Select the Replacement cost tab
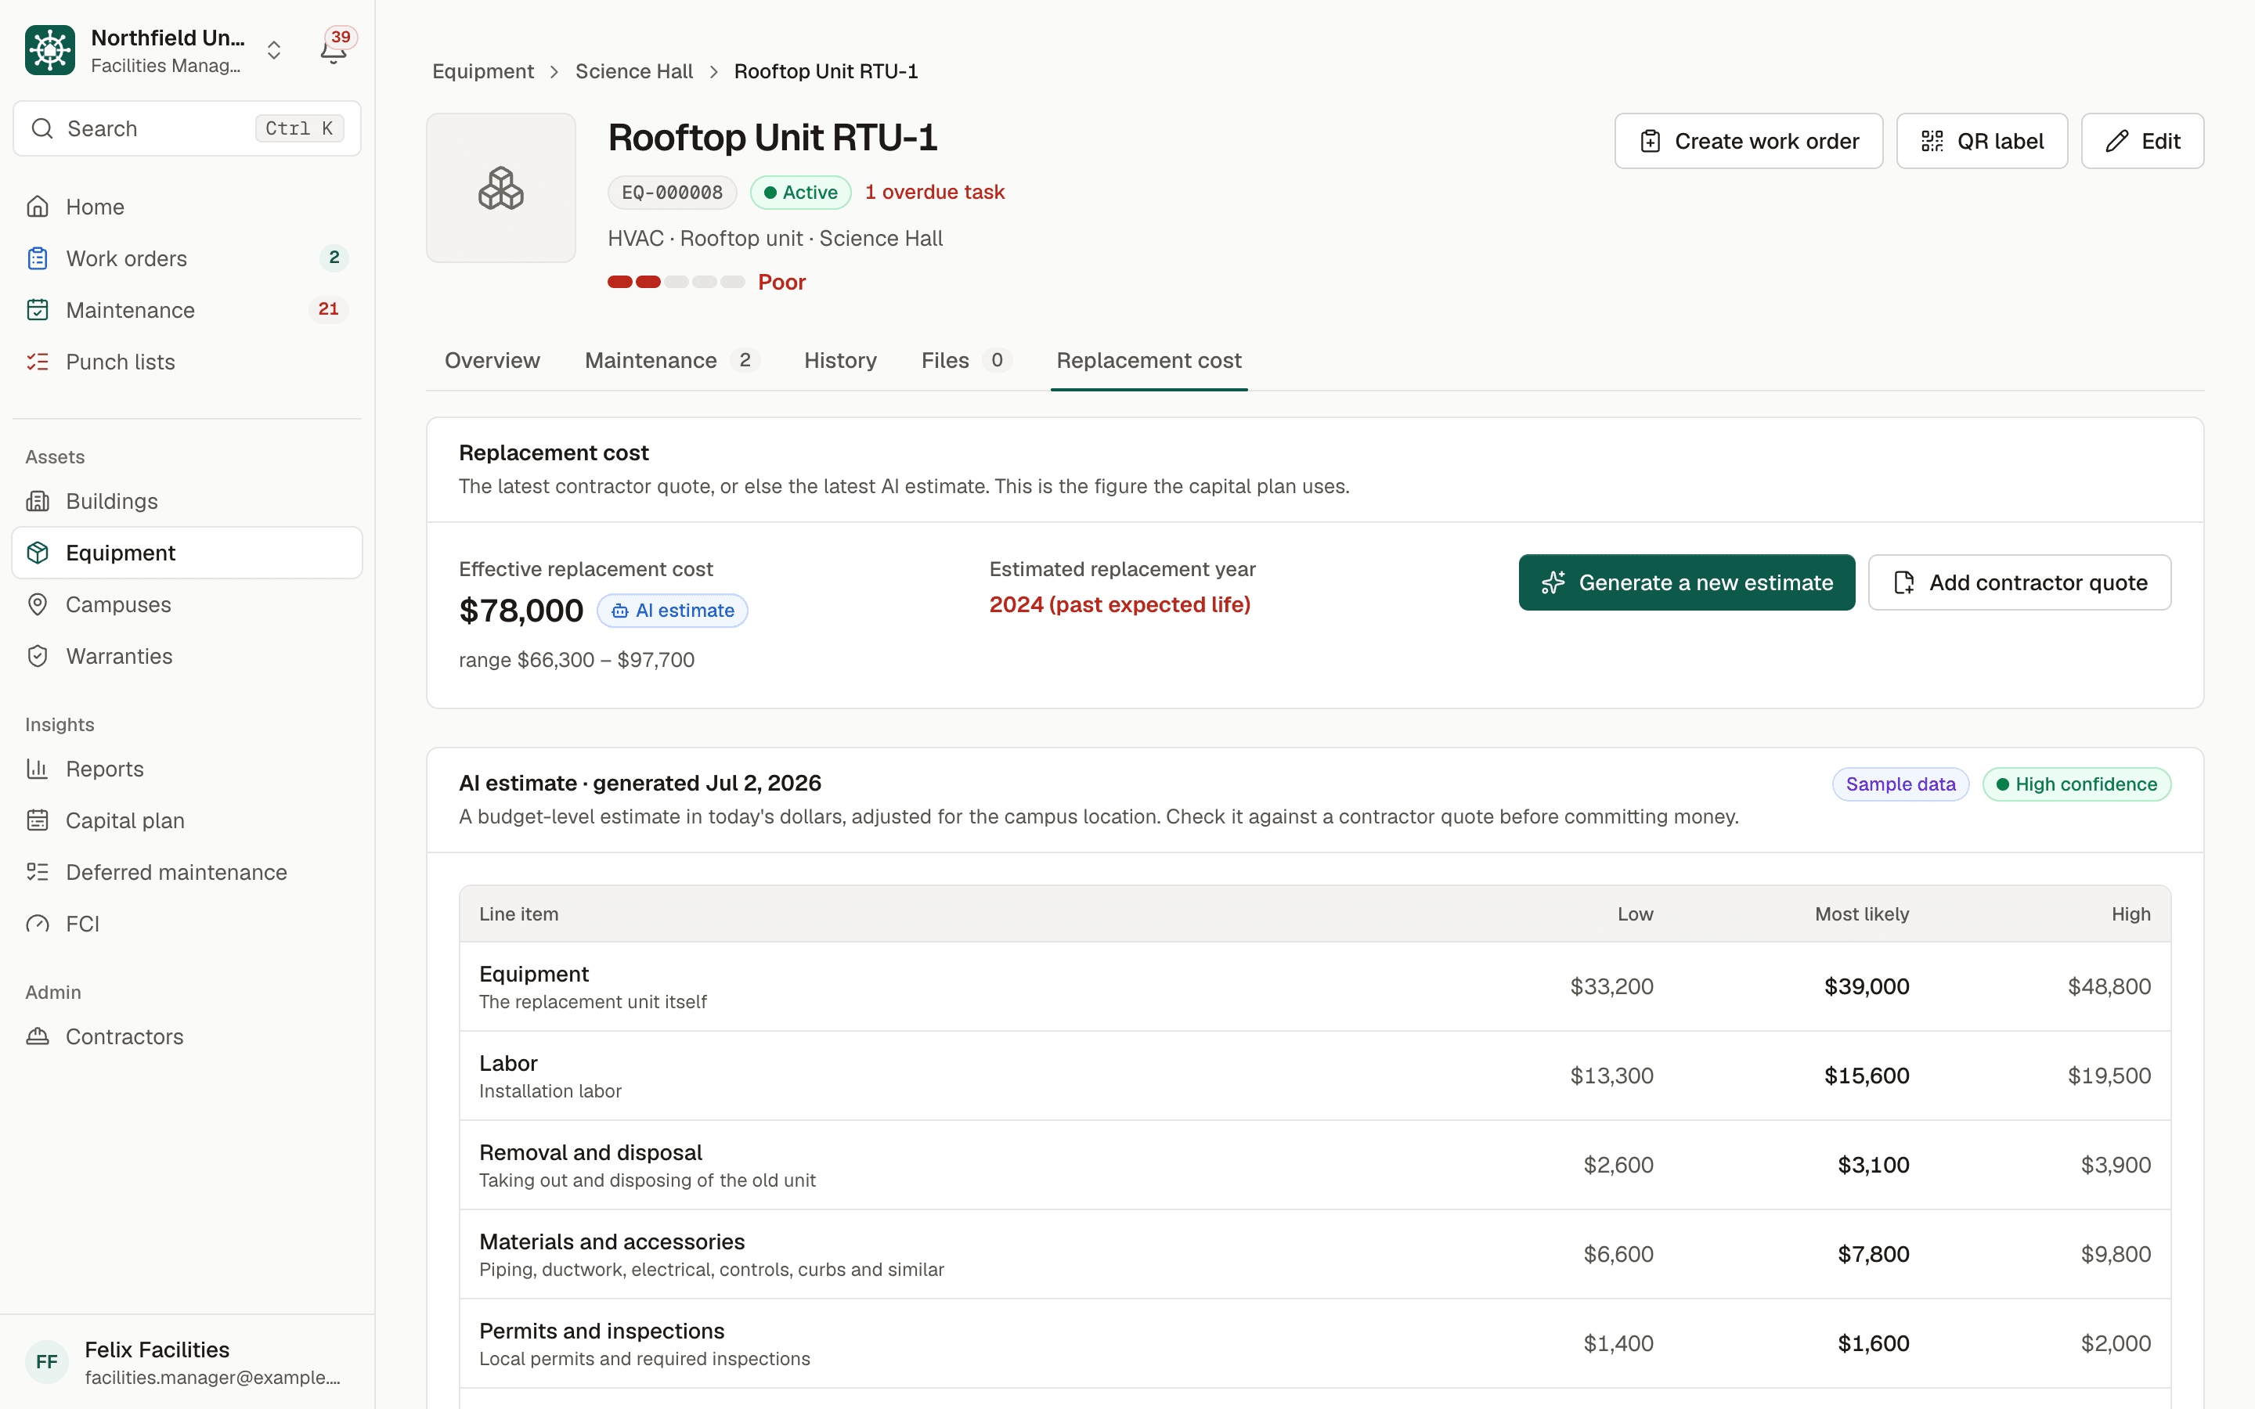The image size is (2255, 1409). point(1149,361)
